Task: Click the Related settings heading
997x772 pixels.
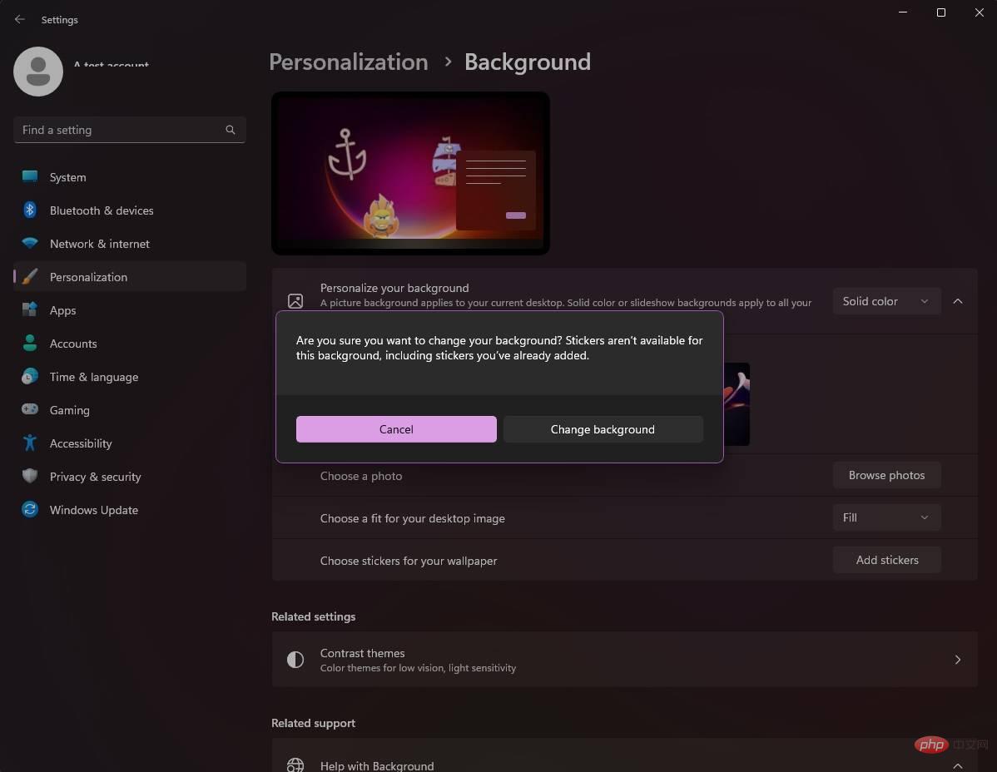Action: [x=314, y=616]
